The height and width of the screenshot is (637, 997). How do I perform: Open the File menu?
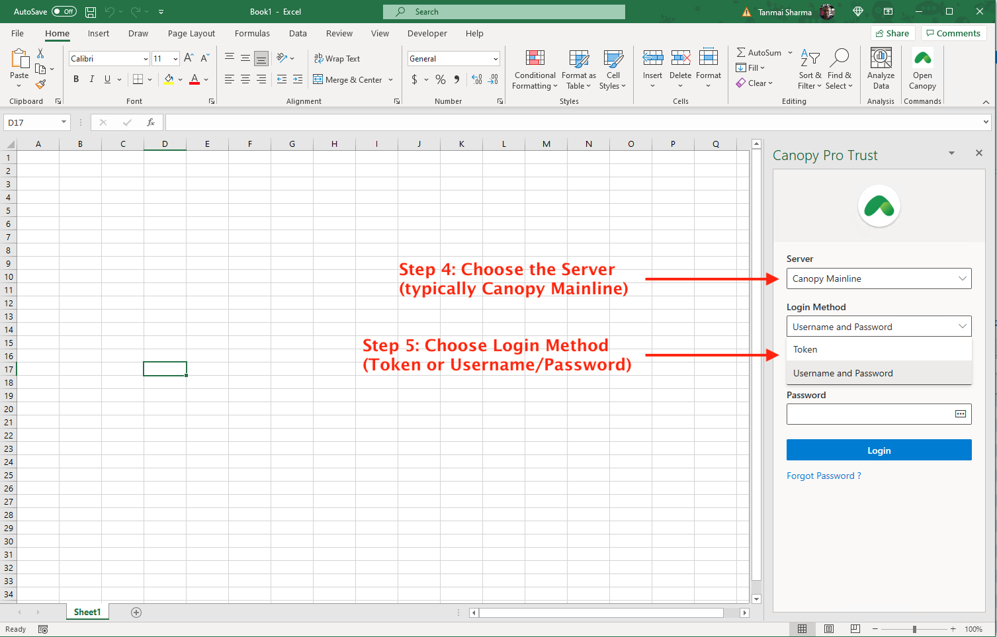18,33
